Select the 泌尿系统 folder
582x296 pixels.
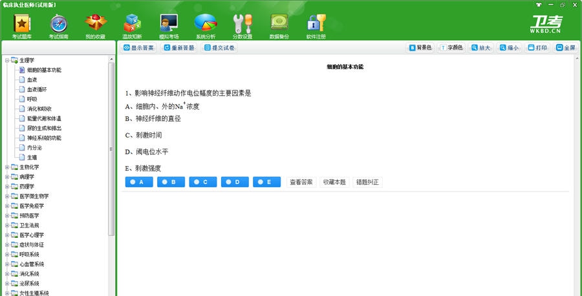[29, 283]
